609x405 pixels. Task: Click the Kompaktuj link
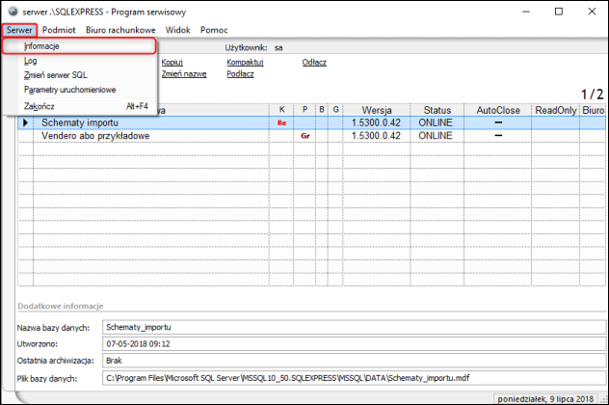click(245, 62)
